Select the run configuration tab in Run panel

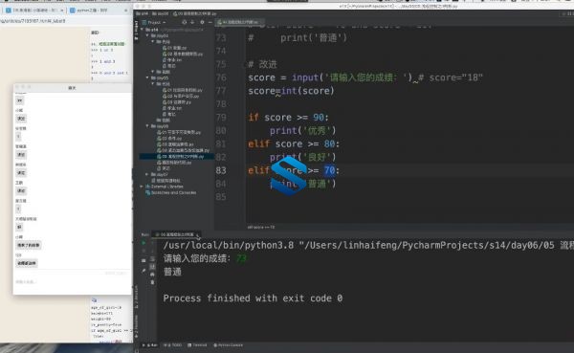[x=175, y=234]
